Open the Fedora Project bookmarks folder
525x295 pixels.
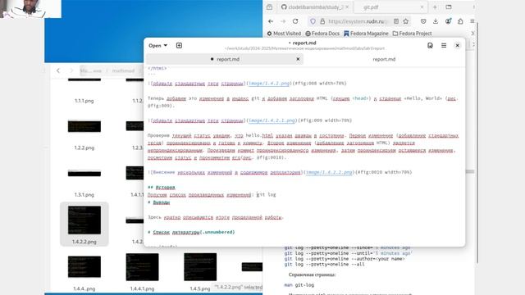click(x=412, y=34)
